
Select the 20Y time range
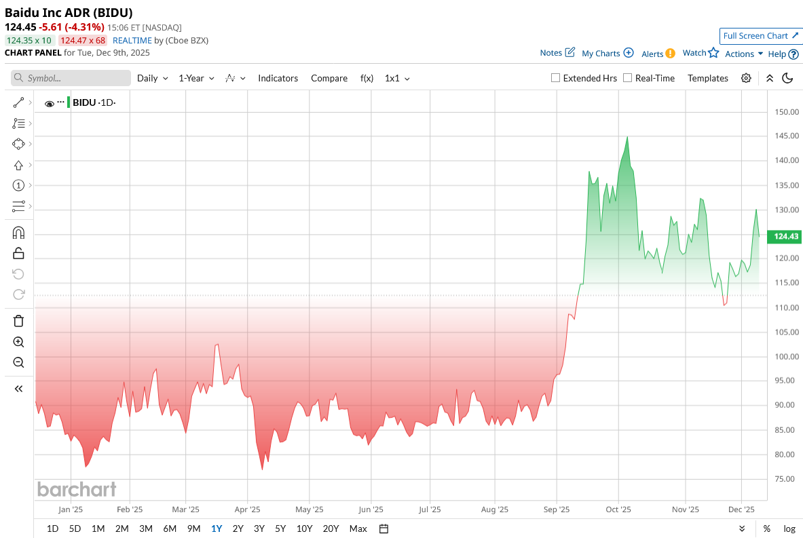(331, 529)
